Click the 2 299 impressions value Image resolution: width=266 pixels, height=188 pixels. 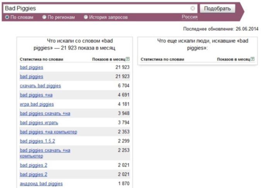[x=124, y=141]
